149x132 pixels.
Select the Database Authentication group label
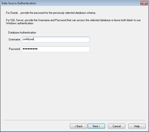pos(22,33)
